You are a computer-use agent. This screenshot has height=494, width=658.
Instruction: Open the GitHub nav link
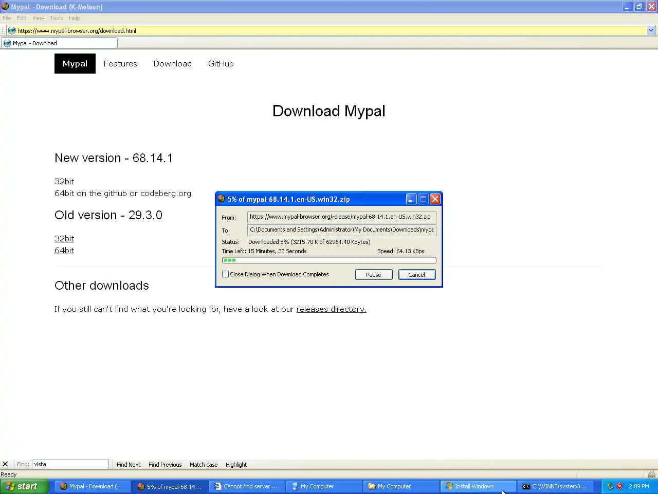[221, 63]
